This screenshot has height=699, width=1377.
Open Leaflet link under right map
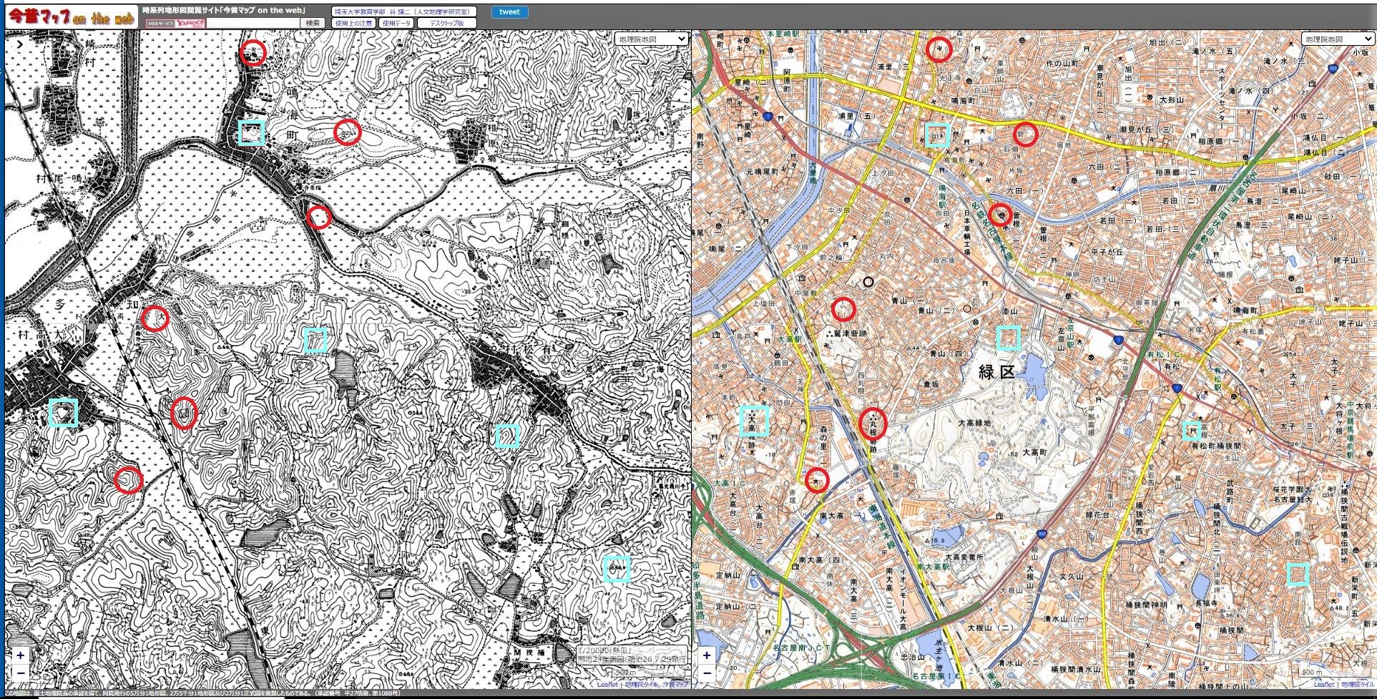pyautogui.click(x=1323, y=685)
